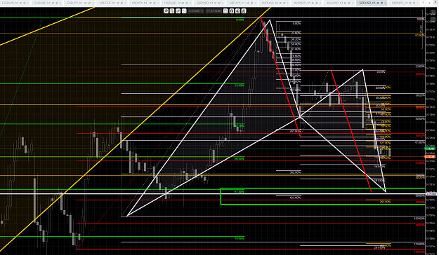Click the toolbar icon just before the price dropdown
The width and height of the screenshot is (439, 255).
click(184, 11)
